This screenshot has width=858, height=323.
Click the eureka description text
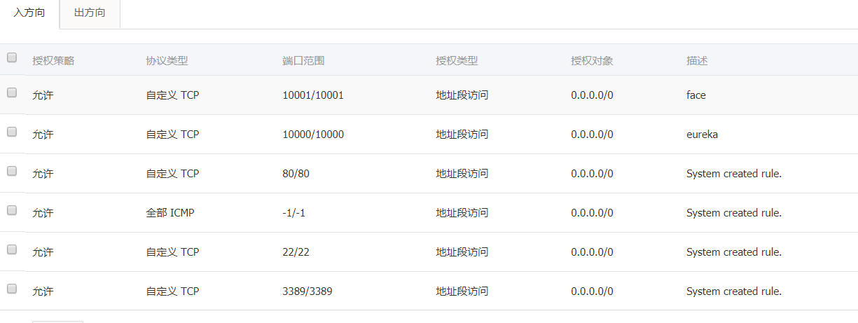click(x=702, y=135)
